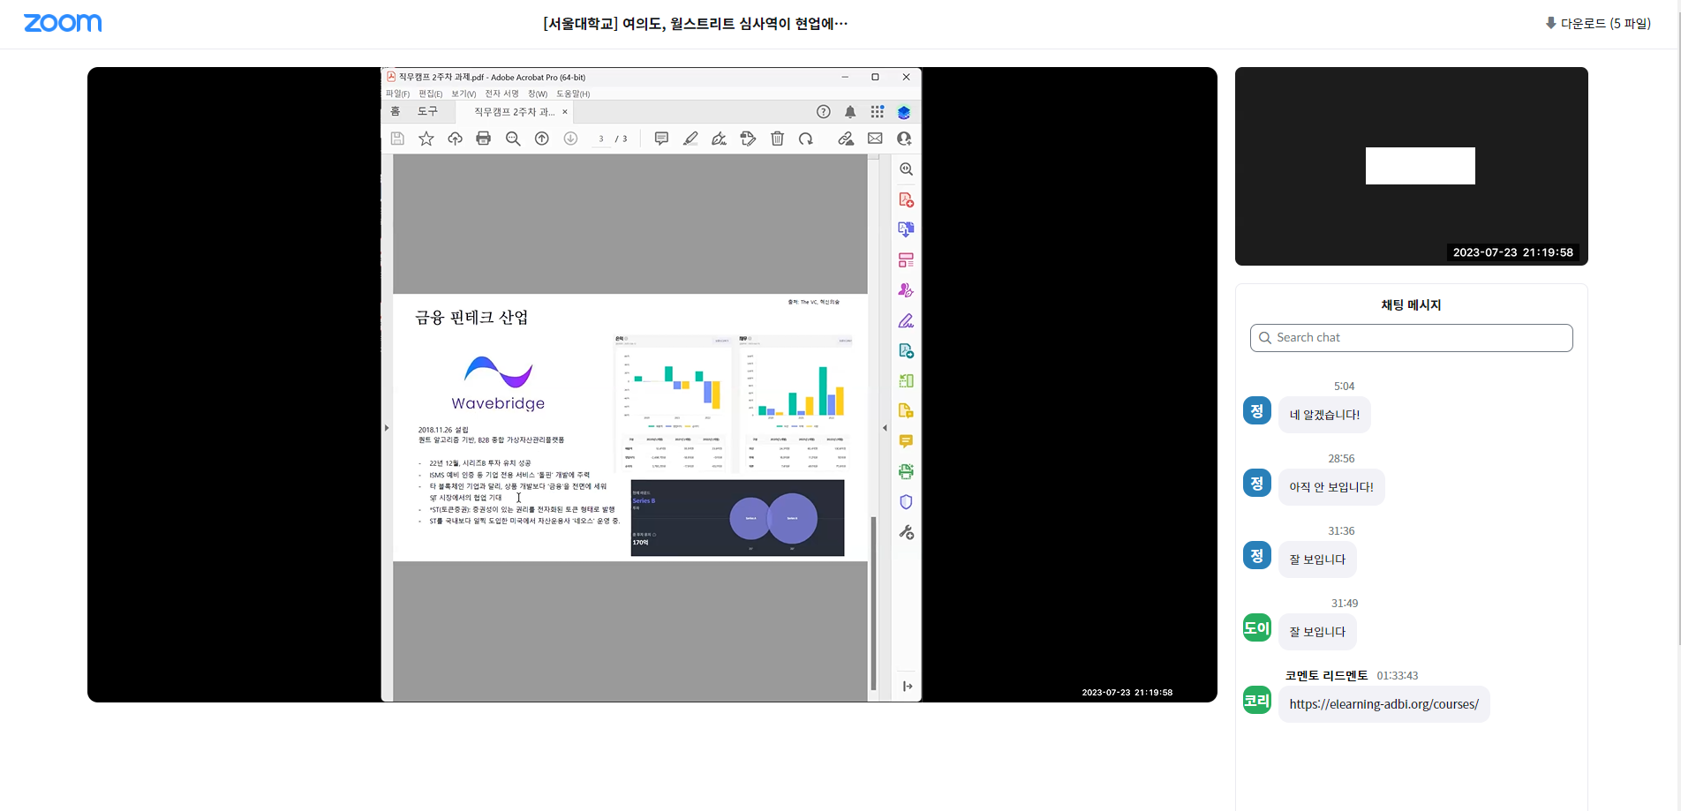This screenshot has height=811, width=1681.
Task: Click the invite people account icon
Action: pyautogui.click(x=904, y=139)
